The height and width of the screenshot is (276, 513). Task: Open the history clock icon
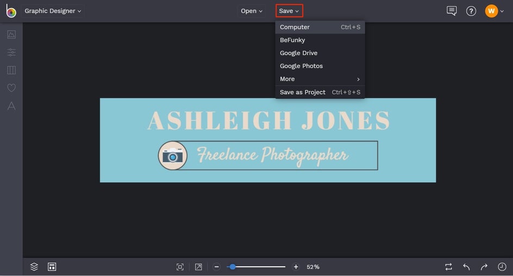502,267
